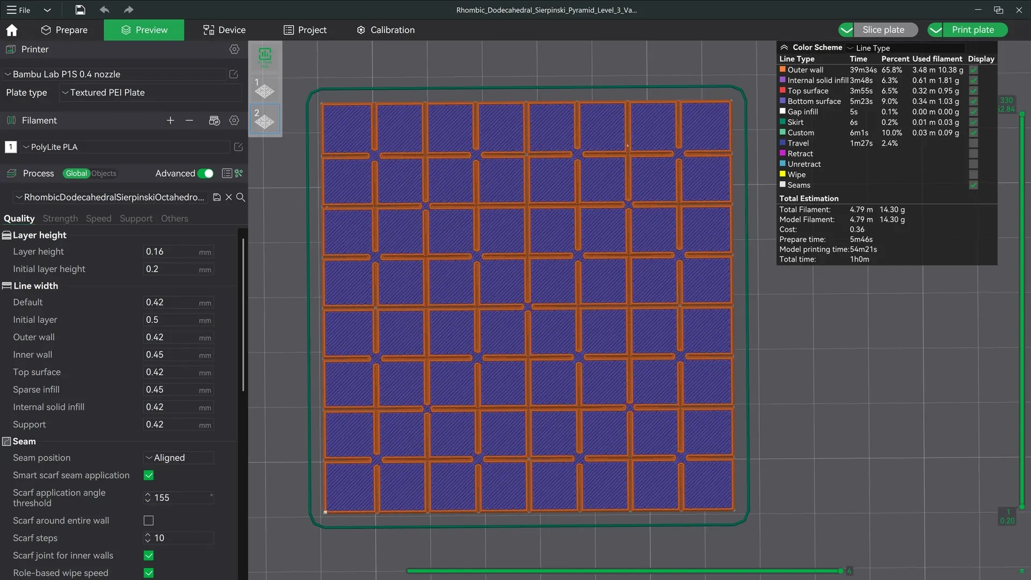Edit the PolyLite PLA filament preset
Screen dimensions: 1031x580
tap(238, 147)
